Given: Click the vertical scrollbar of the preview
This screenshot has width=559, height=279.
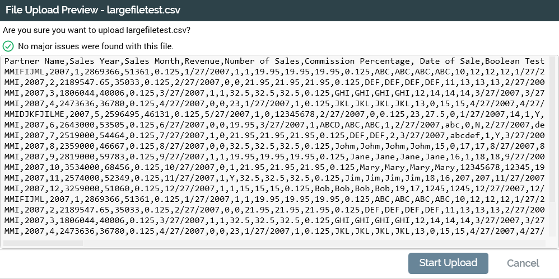Looking at the screenshot, I should tap(553, 129).
